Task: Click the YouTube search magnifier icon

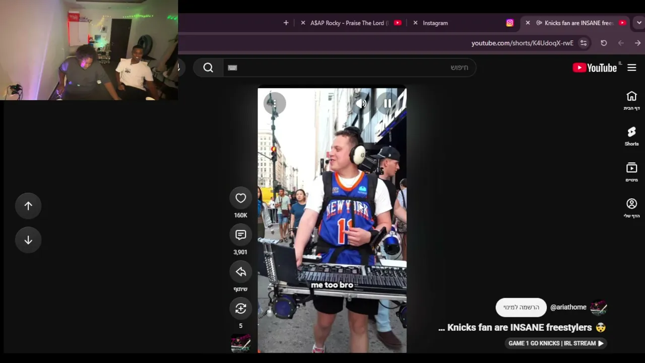Action: point(208,68)
